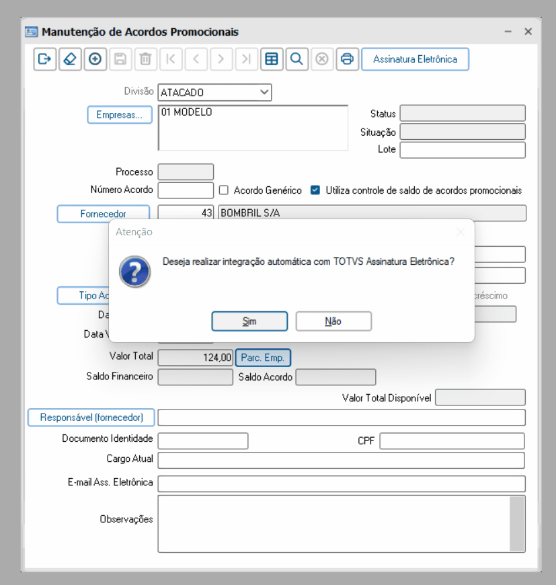Click supplier code field showing 43
556x585 pixels.
(x=186, y=212)
